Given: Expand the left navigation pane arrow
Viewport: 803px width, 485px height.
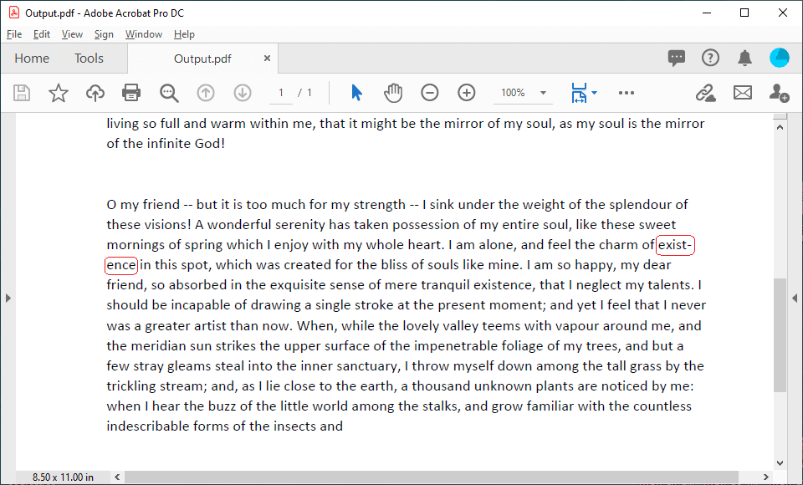Looking at the screenshot, I should coord(7,298).
